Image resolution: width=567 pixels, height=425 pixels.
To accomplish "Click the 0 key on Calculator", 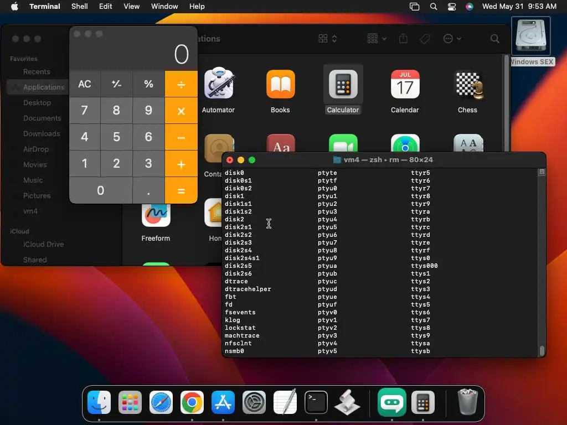I will click(x=101, y=190).
